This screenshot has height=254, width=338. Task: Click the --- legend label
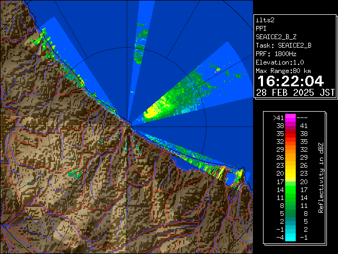pyautogui.click(x=302, y=117)
